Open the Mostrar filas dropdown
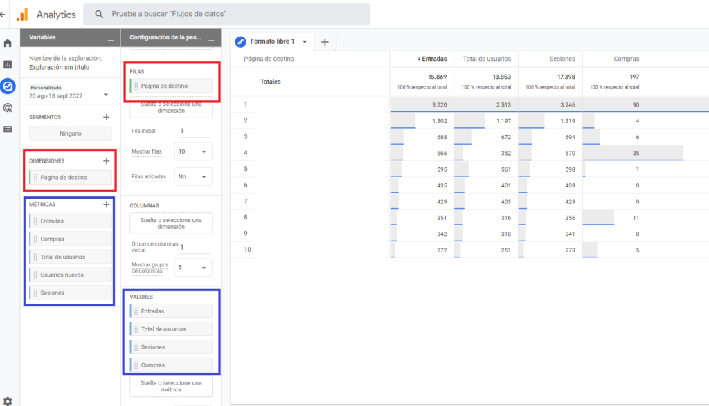Image resolution: width=709 pixels, height=406 pixels. pos(193,151)
